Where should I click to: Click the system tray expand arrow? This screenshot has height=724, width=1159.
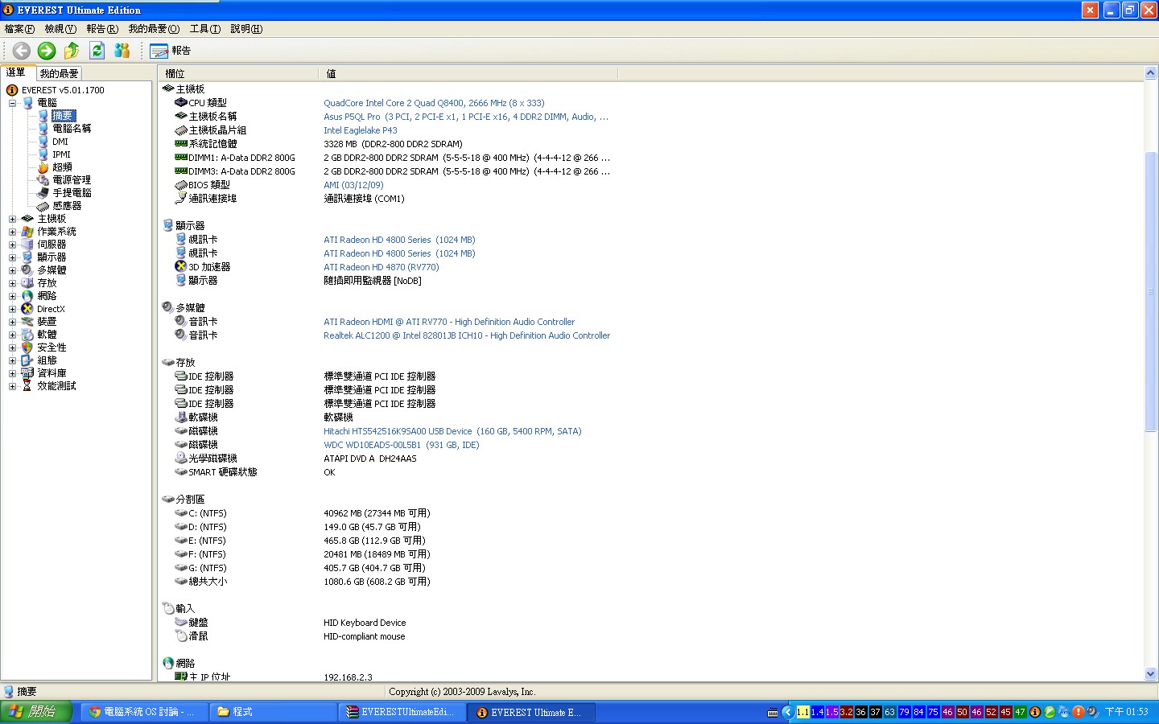788,712
